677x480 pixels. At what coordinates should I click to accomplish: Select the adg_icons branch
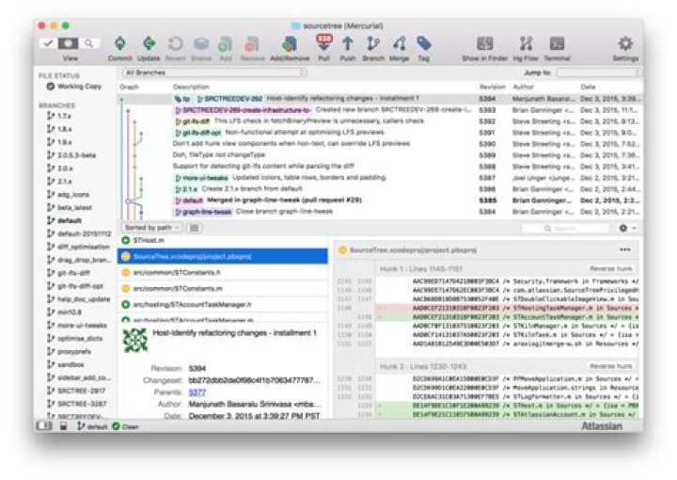tap(73, 195)
